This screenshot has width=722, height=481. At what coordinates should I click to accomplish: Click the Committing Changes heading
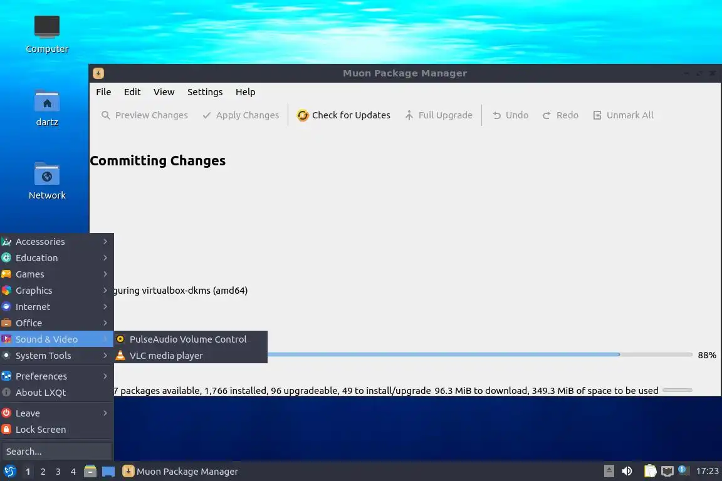[158, 160]
